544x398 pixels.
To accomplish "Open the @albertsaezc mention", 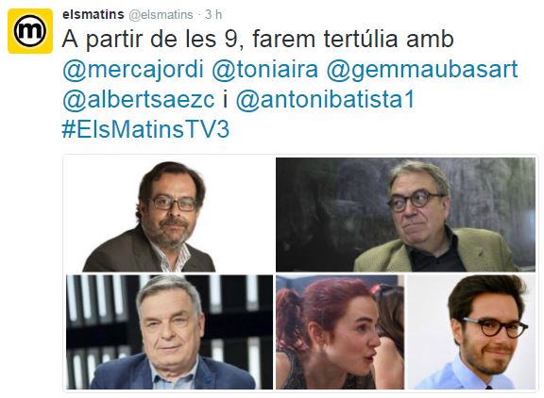I will pos(139,100).
